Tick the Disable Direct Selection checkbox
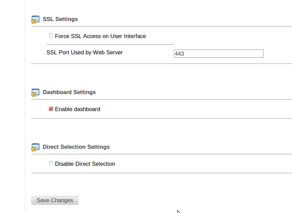292x213 pixels. pyautogui.click(x=51, y=163)
